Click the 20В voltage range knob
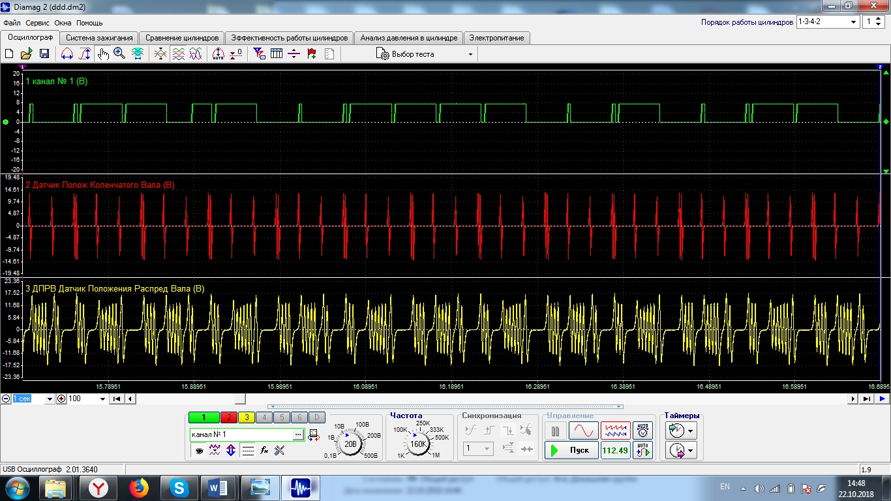The width and height of the screenshot is (891, 501). (x=351, y=444)
